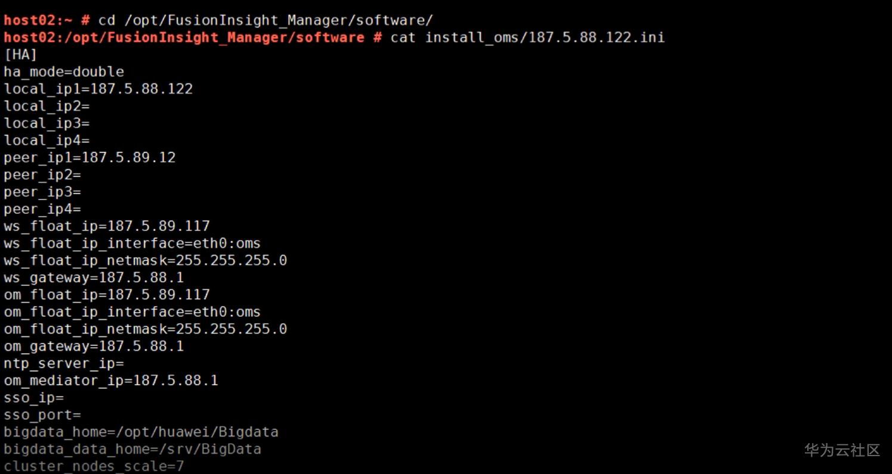This screenshot has width=892, height=474.
Task: Click the cd /opt/FusionInsight_Manager/software/ command
Action: pyautogui.click(x=266, y=20)
